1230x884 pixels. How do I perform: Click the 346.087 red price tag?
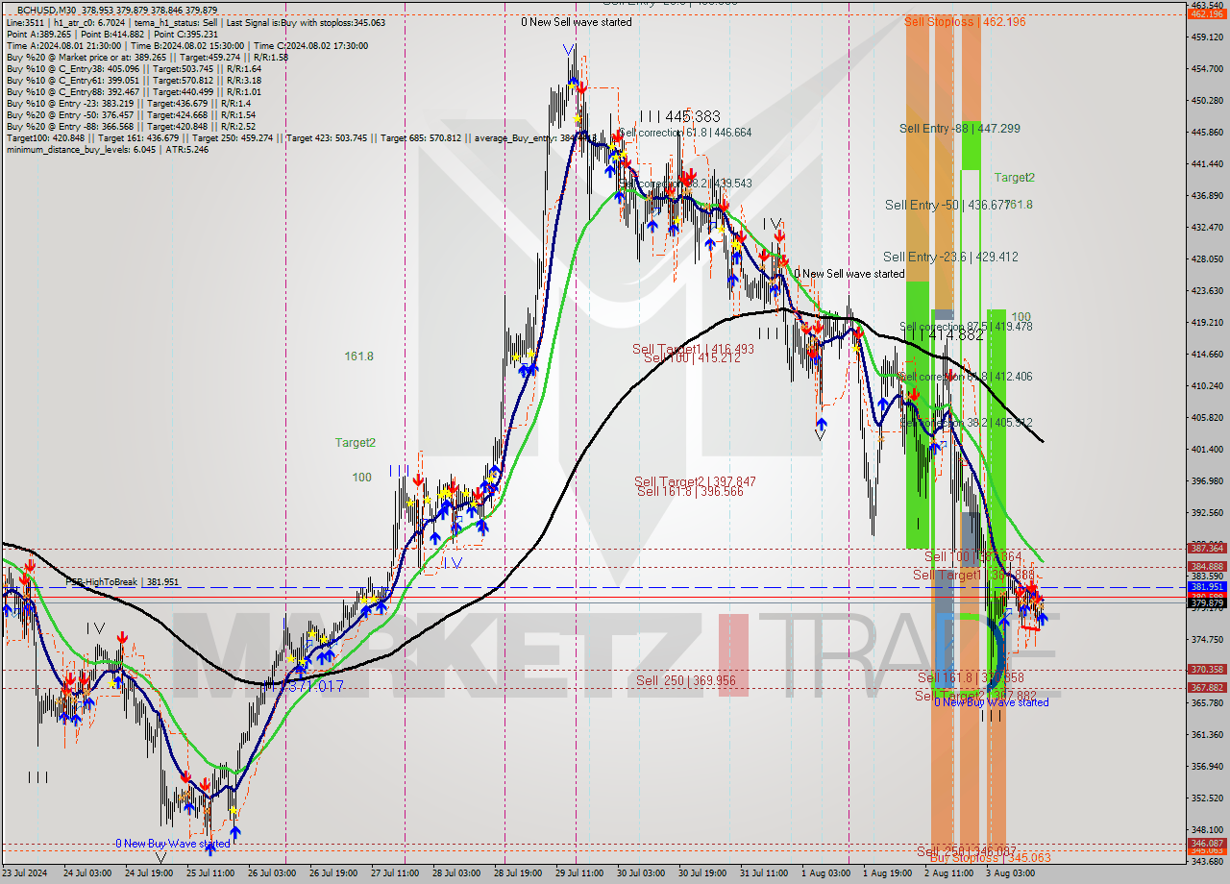[1208, 843]
